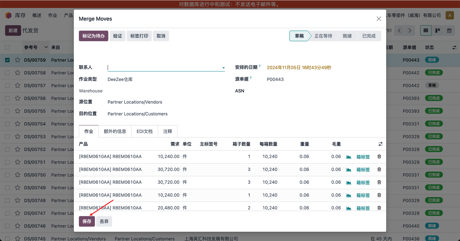Open calendar view icon
The height and width of the screenshot is (241, 460).
tap(449, 31)
